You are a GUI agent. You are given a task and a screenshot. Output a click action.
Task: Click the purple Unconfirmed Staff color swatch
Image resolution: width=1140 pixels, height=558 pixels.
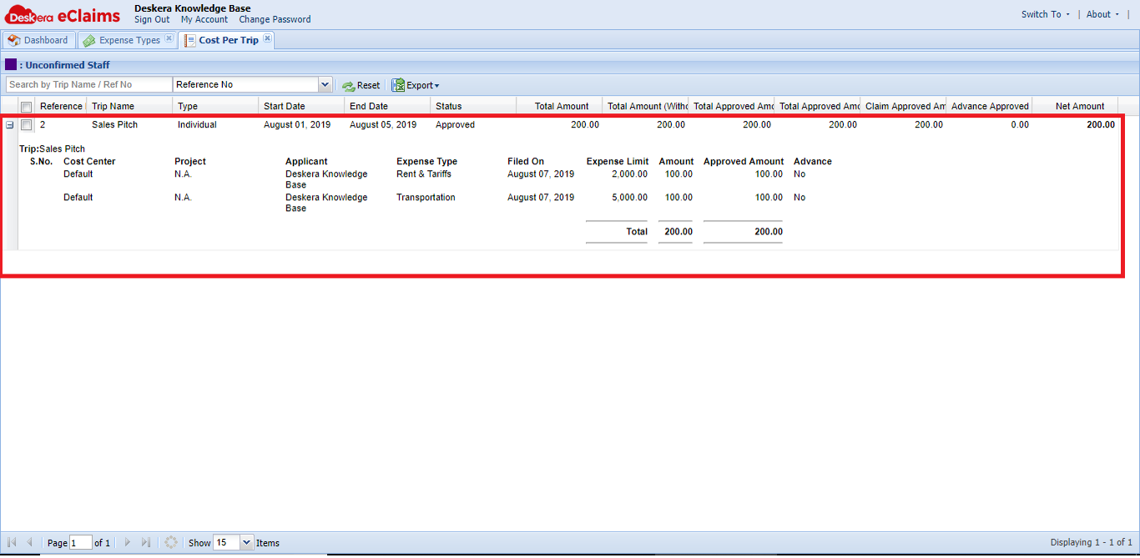(11, 64)
